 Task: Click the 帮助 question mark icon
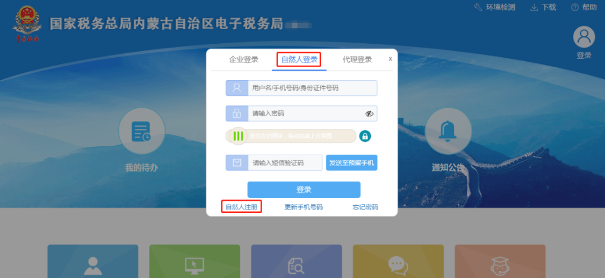pos(575,7)
